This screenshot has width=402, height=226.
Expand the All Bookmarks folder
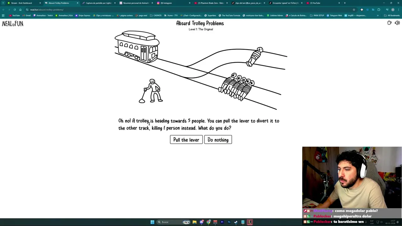392,15
